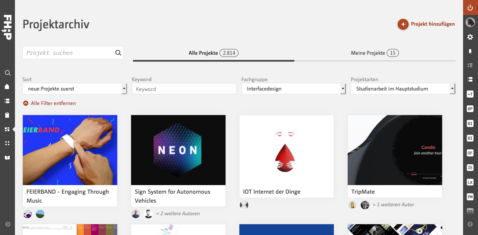Open list icon in right sidebar
Viewport: 478px width, 235px height.
pos(471,79)
